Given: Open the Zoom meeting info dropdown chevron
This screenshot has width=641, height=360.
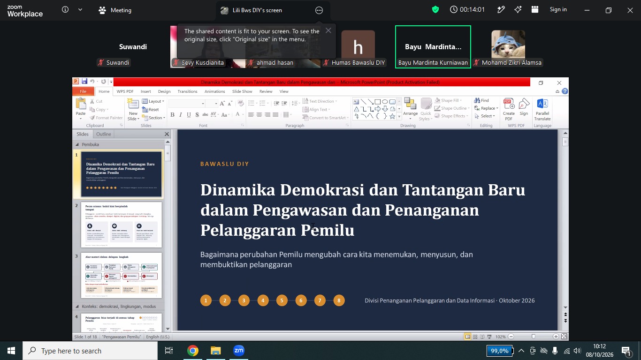Looking at the screenshot, I should click(x=80, y=9).
